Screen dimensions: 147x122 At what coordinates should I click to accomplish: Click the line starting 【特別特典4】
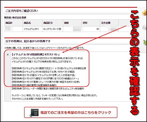pyautogui.click(x=45, y=78)
